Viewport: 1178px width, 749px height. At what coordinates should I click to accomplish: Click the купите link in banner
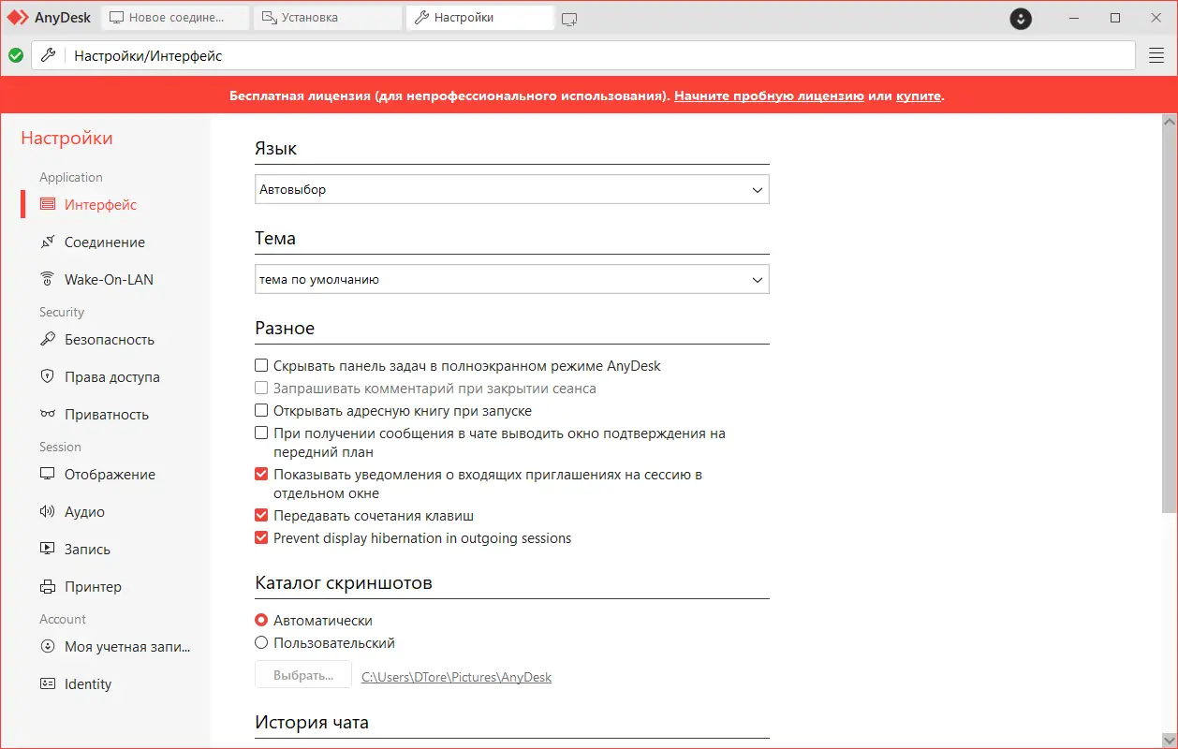918,95
